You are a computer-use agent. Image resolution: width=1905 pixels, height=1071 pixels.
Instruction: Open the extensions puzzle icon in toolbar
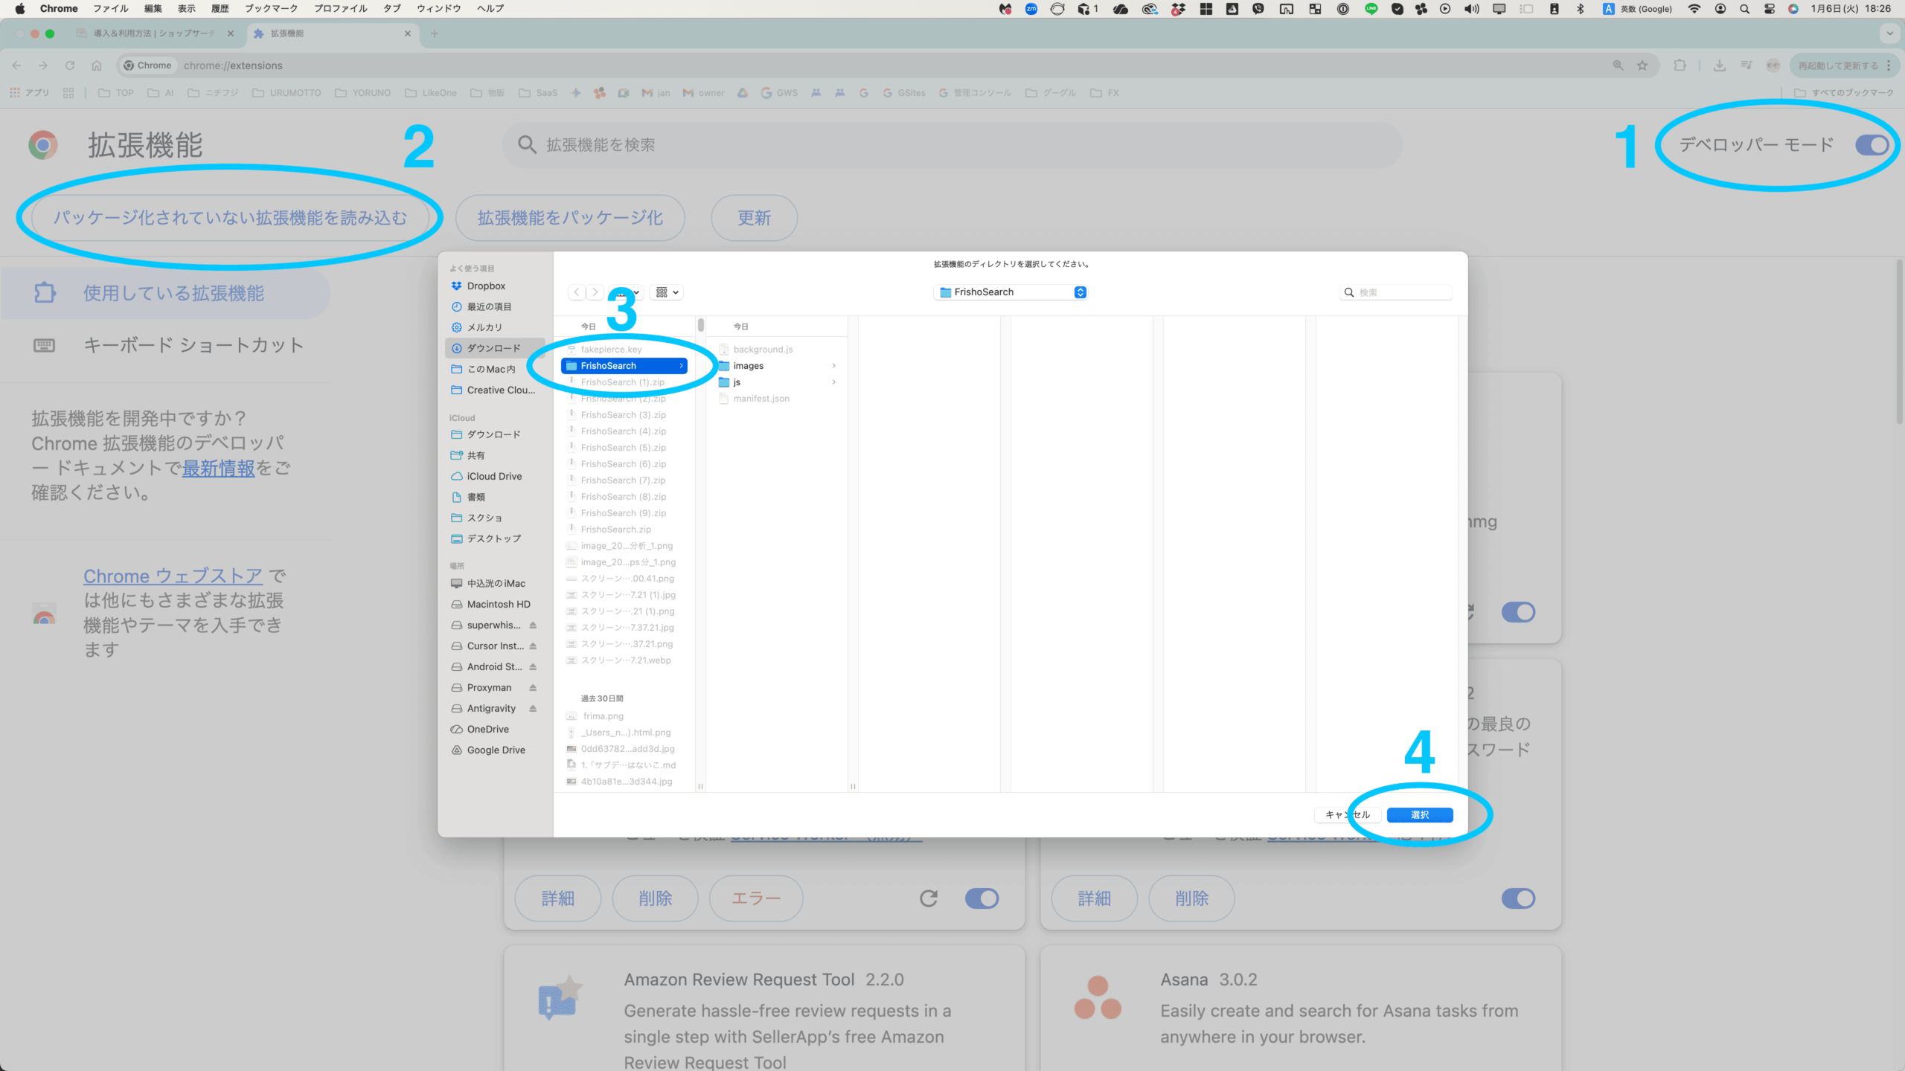coord(1680,65)
